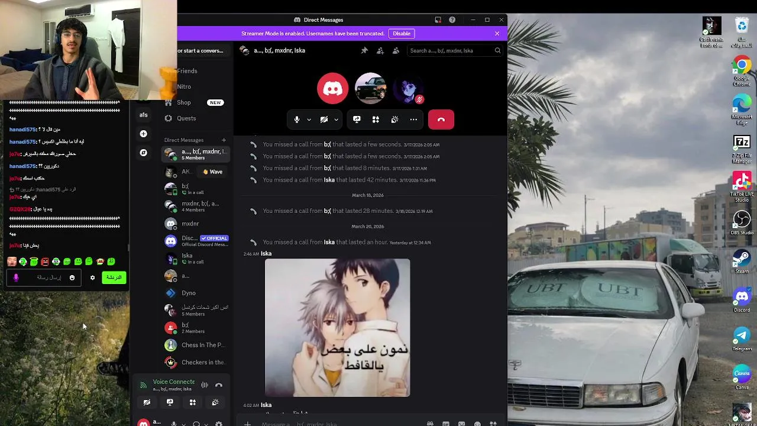Screen dimensions: 757x426
Task: Open 7-Zip File Manager shortcut
Action: click(x=742, y=149)
